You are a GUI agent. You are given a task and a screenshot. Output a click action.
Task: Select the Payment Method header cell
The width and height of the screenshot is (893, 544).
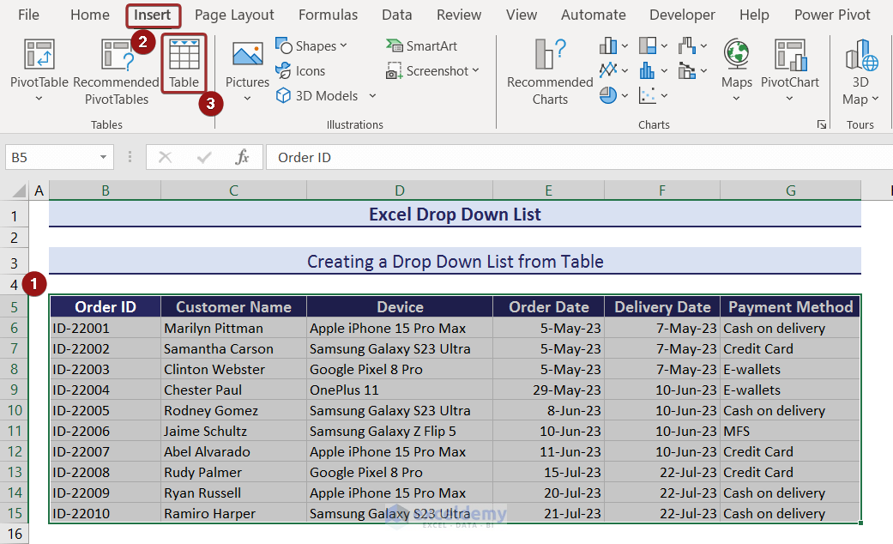tap(790, 307)
